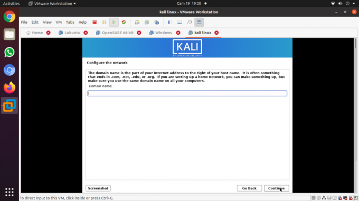Viewport: 359px width, 201px height.
Task: Click the printer status bar icon
Action: (329, 198)
